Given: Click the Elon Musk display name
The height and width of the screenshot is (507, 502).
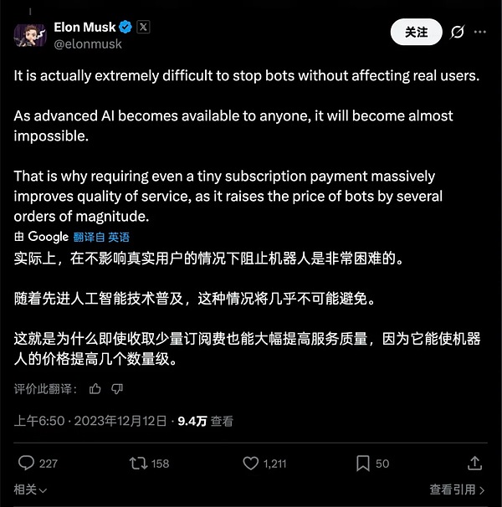Looking at the screenshot, I should pos(85,27).
